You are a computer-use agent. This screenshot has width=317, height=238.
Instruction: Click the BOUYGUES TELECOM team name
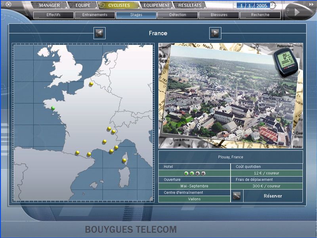(x=131, y=230)
